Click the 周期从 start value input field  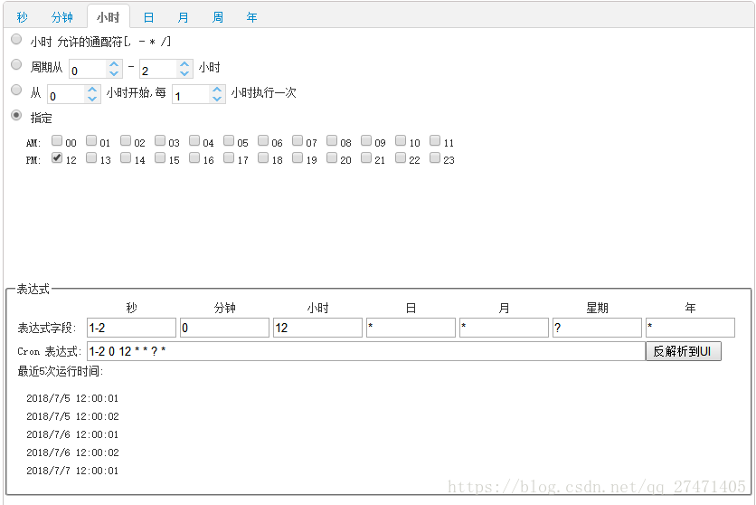88,69
